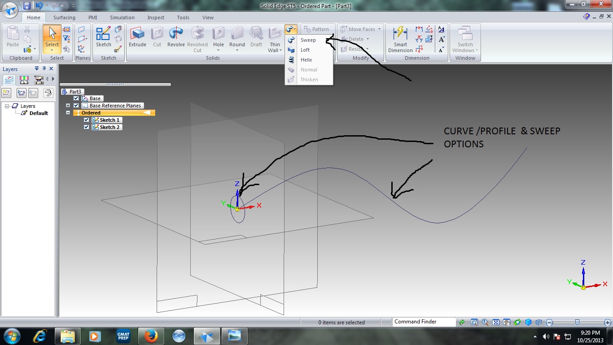This screenshot has width=613, height=345.
Task: Open the Tools ribbon tab
Action: (x=183, y=18)
